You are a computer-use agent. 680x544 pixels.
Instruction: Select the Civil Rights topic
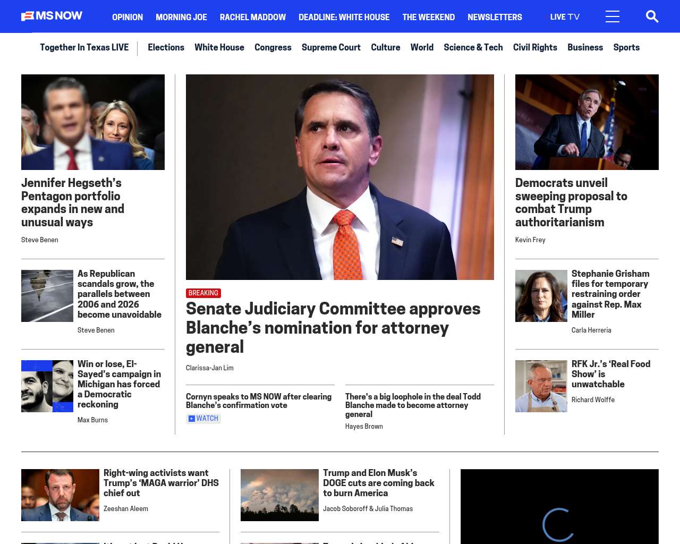point(535,47)
